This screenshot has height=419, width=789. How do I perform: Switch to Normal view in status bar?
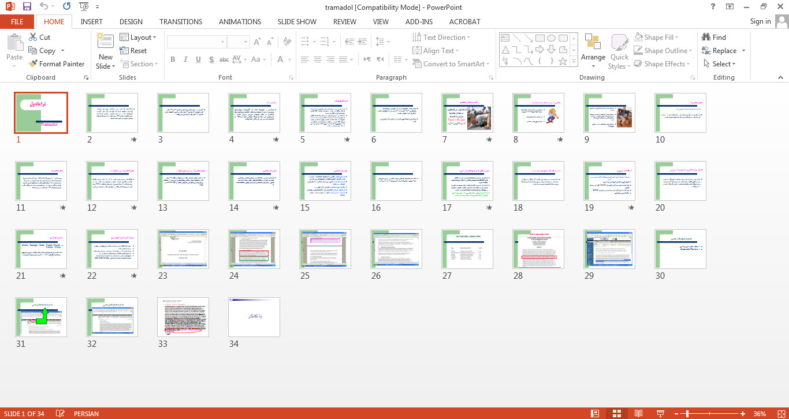pyautogui.click(x=595, y=413)
